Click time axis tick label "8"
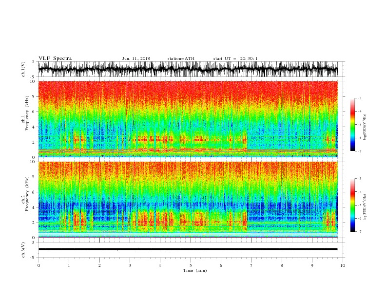The image size is (386, 298). pos(282,265)
